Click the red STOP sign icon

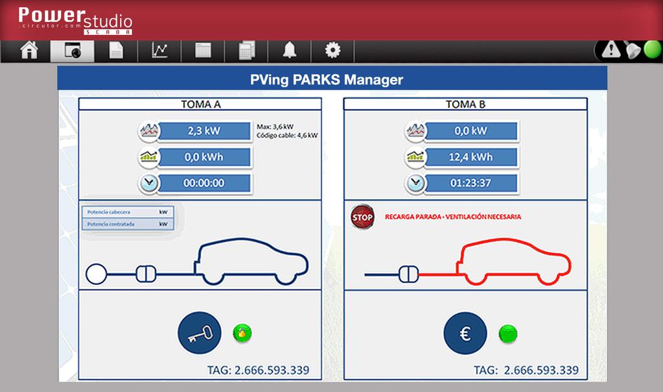(x=362, y=217)
